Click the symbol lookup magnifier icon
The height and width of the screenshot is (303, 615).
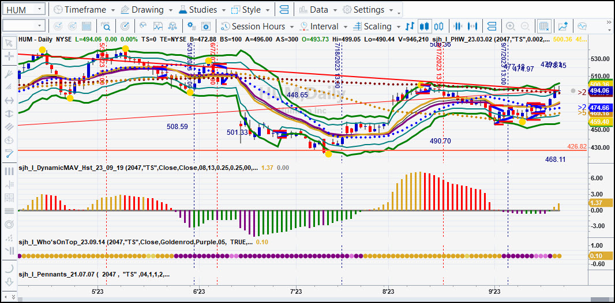click(x=106, y=26)
